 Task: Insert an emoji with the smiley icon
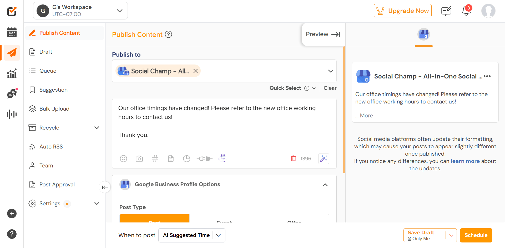click(123, 158)
